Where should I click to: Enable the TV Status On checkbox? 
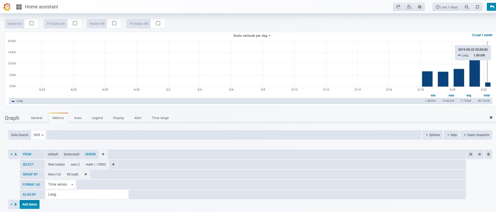75,23
